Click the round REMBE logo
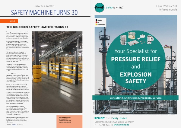 pos(99,8)
